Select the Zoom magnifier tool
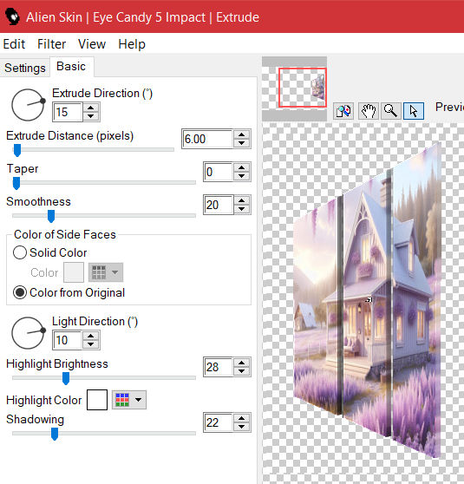The width and height of the screenshot is (464, 484). pos(390,111)
